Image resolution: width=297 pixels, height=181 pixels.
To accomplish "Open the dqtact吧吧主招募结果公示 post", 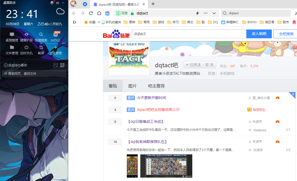I will coord(158,110).
